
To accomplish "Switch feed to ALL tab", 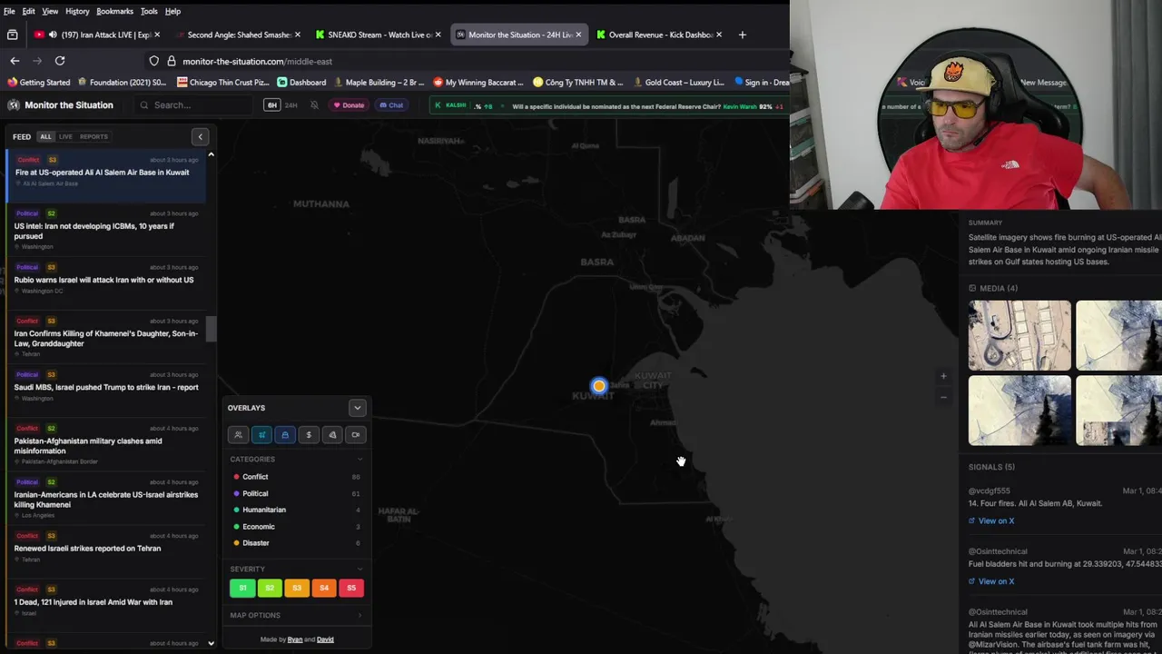I will [45, 137].
